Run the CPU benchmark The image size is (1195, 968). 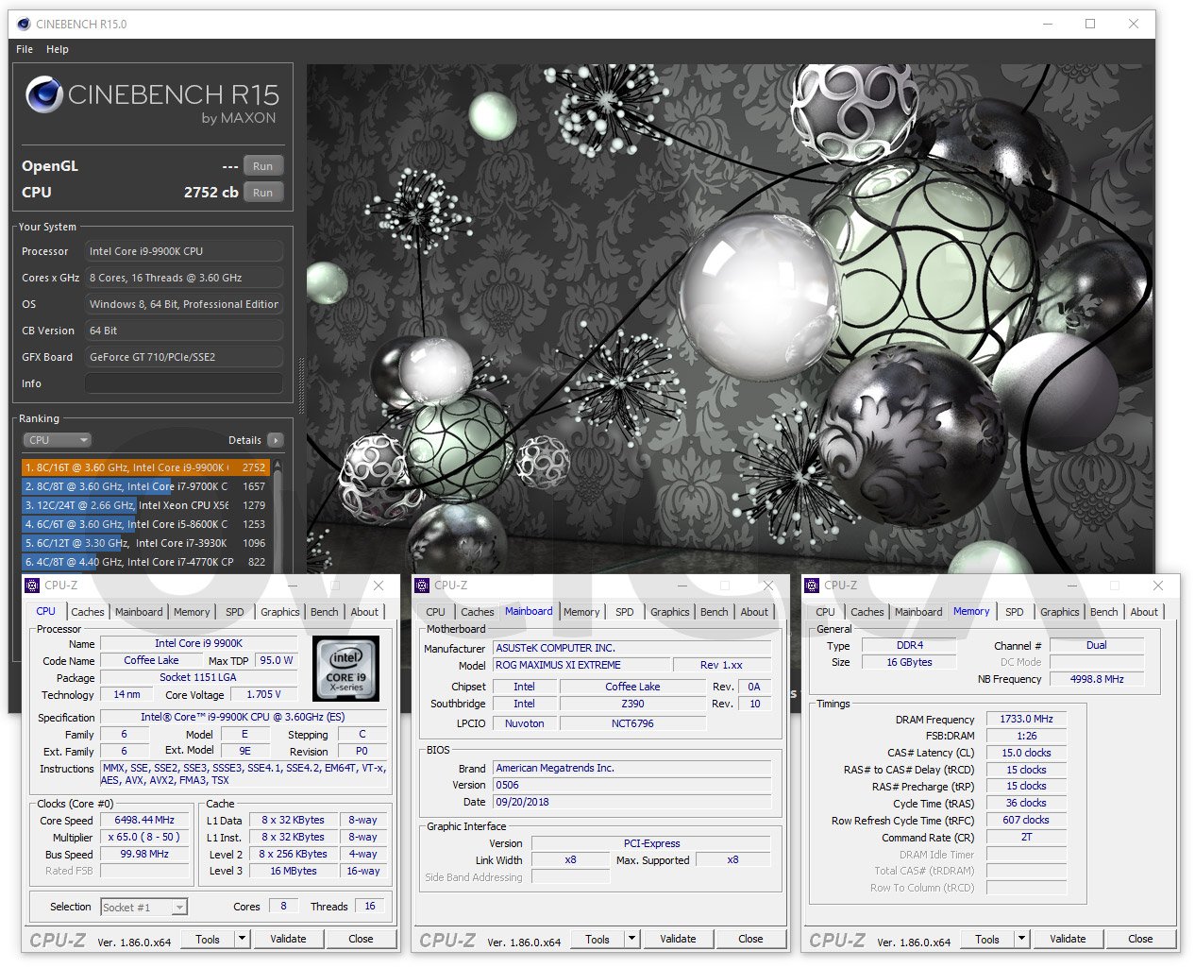coord(262,193)
